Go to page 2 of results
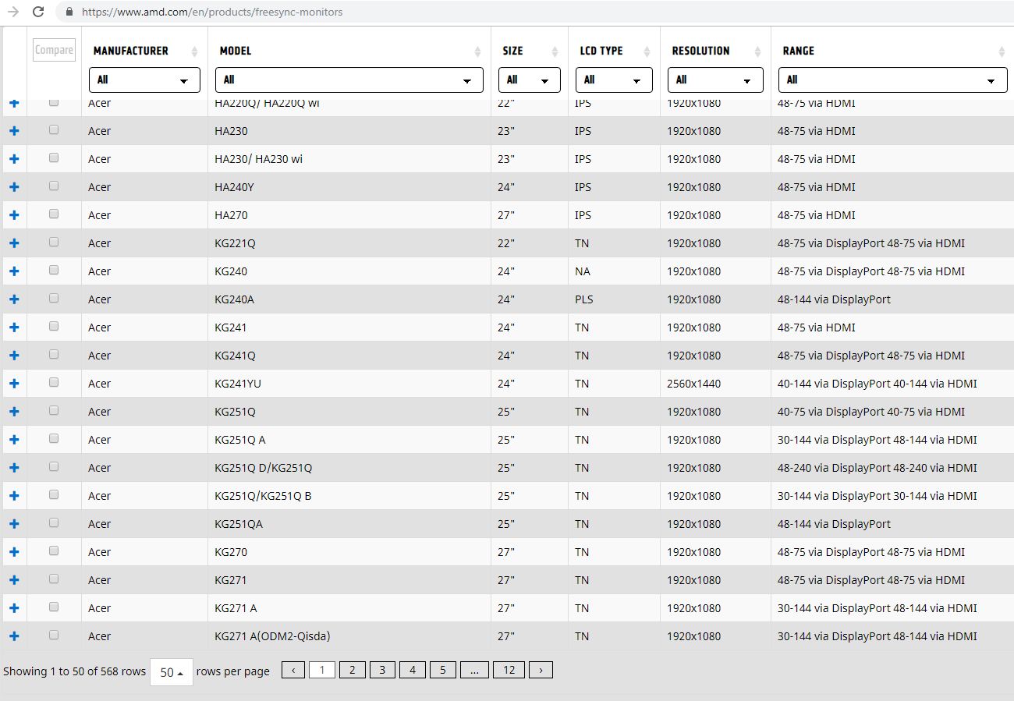The image size is (1014, 701). 352,670
